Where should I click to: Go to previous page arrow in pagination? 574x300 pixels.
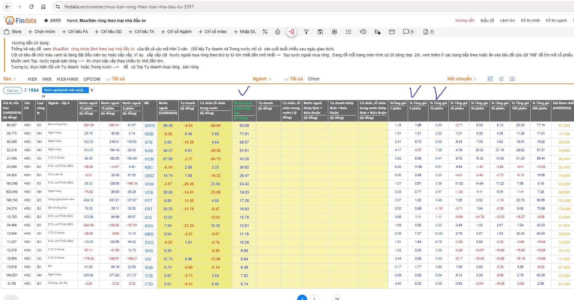click(11, 298)
